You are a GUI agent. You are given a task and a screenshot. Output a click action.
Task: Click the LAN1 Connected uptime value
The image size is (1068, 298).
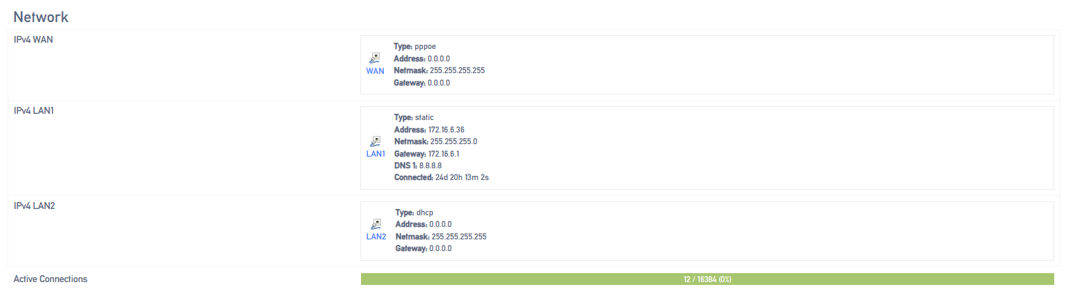click(463, 177)
